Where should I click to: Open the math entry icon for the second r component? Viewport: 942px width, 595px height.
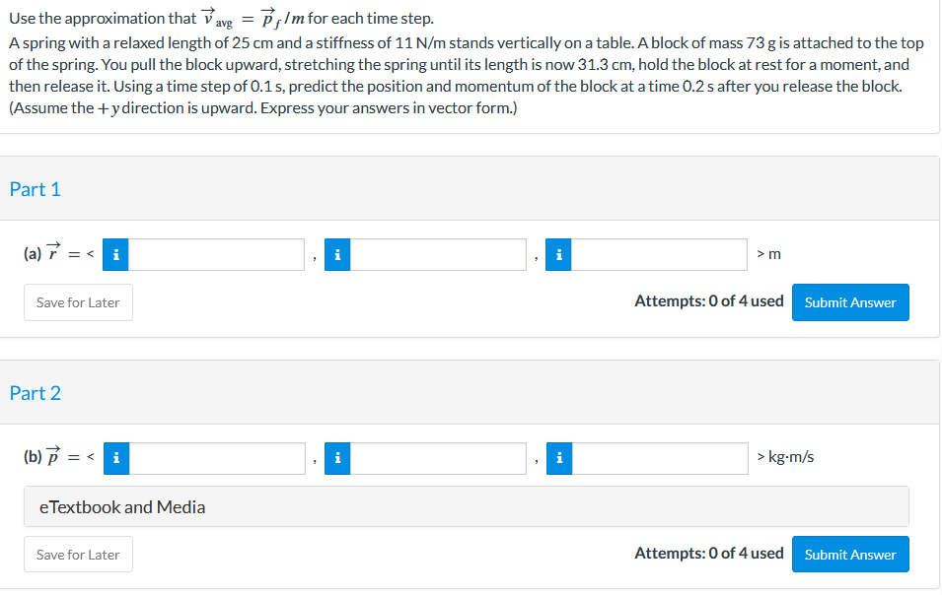click(x=337, y=254)
